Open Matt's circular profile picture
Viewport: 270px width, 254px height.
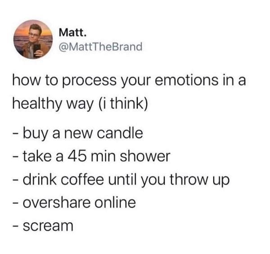(33, 39)
